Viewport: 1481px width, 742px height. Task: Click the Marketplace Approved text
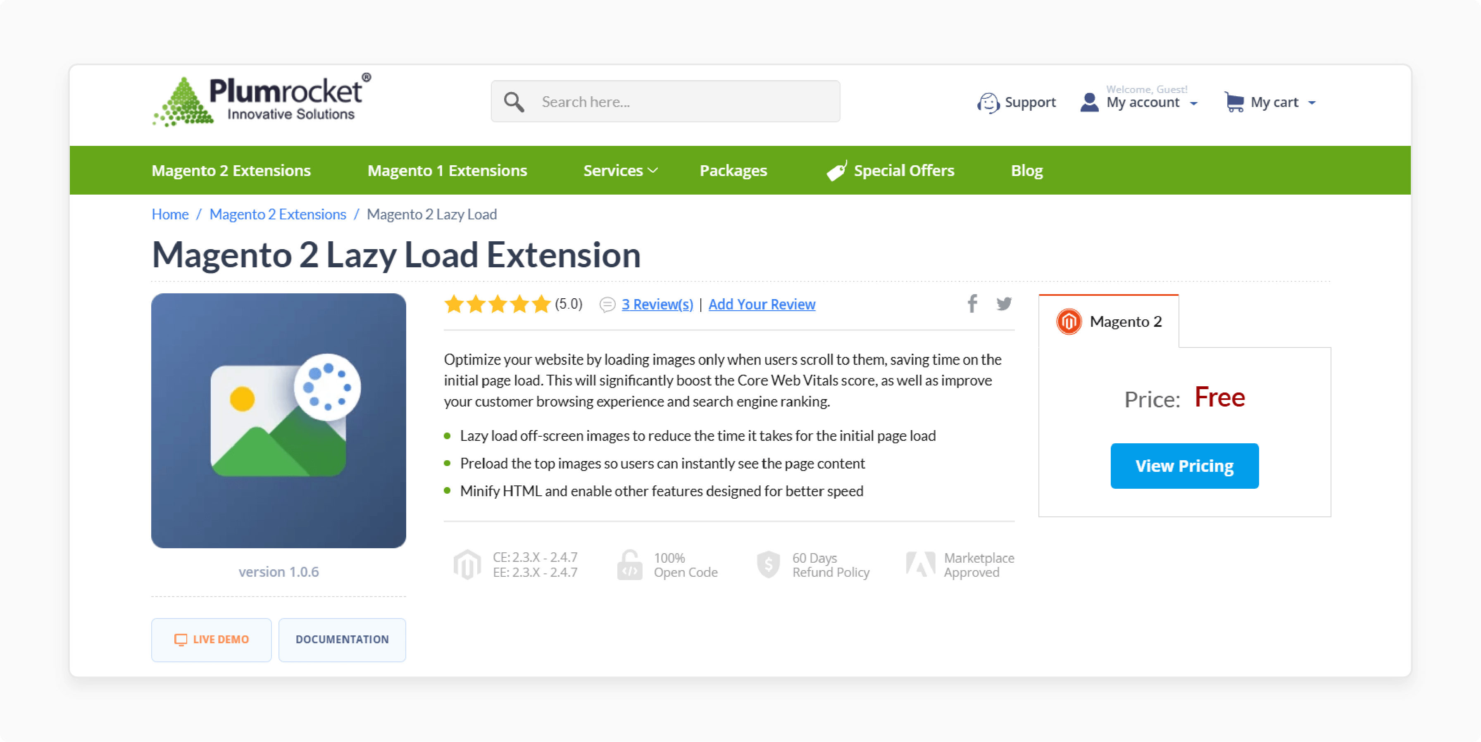point(979,565)
